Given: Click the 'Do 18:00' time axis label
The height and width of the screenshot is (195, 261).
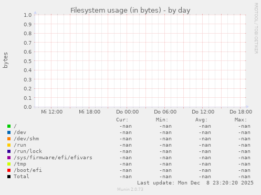Looking at the screenshot, I should (241, 112).
